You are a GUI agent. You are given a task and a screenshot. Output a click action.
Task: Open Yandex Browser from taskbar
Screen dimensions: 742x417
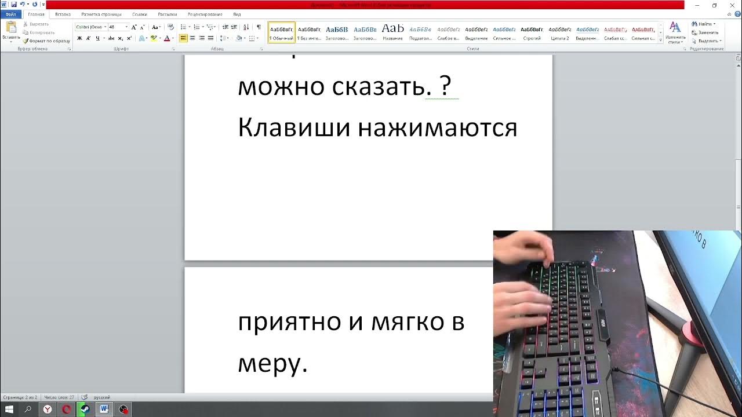coord(47,409)
